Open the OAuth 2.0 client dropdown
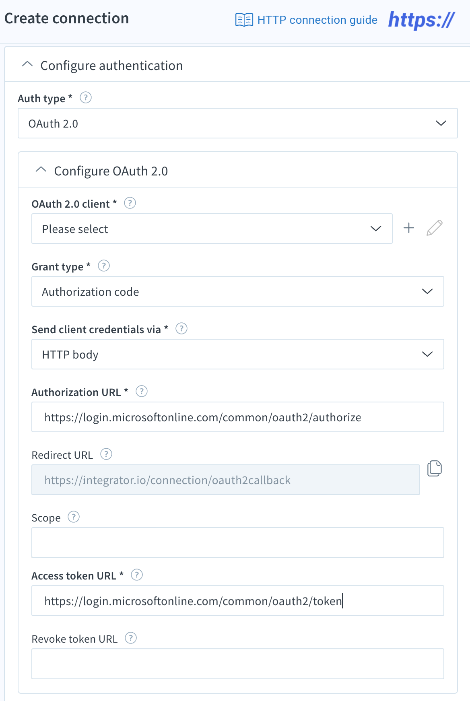This screenshot has width=470, height=701. click(x=212, y=229)
